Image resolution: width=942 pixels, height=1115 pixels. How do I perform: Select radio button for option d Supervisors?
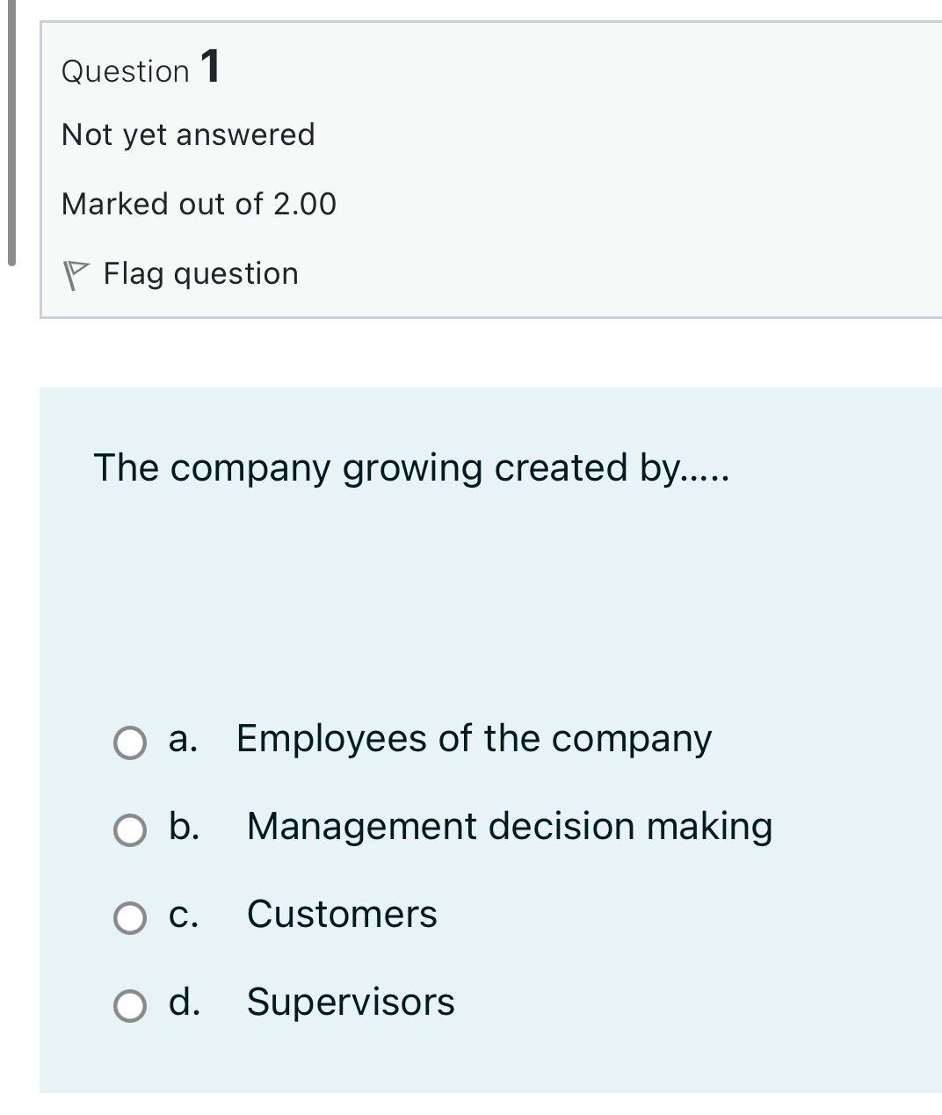pos(129,1004)
